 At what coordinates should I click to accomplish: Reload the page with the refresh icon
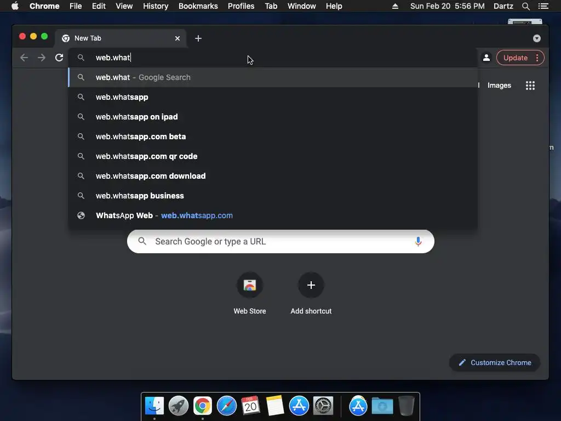pos(59,58)
